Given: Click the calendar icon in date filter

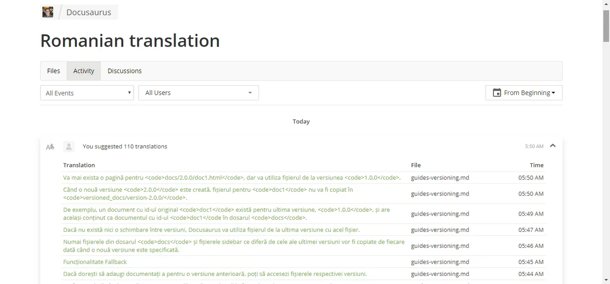Looking at the screenshot, I should click(x=497, y=93).
